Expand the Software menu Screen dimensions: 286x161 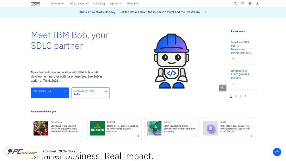coord(57,4)
